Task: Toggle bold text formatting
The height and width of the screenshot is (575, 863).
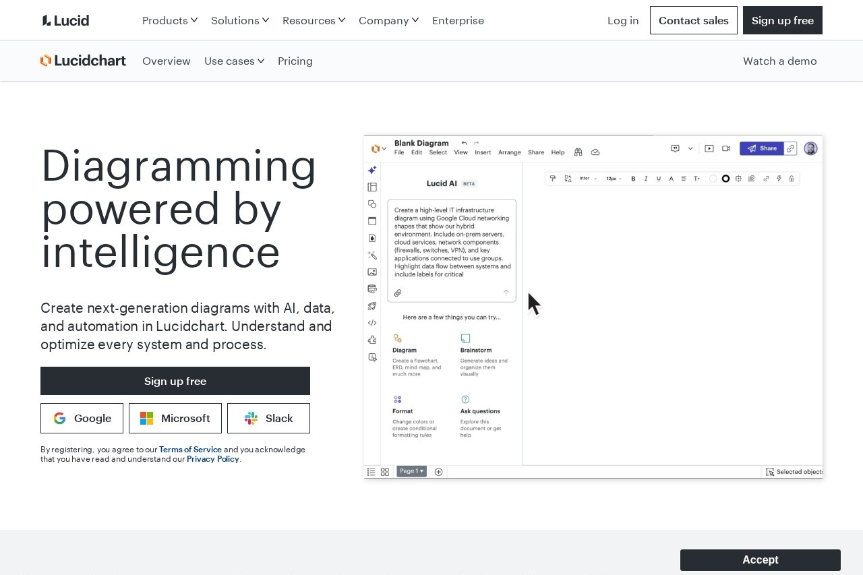Action: [x=632, y=178]
